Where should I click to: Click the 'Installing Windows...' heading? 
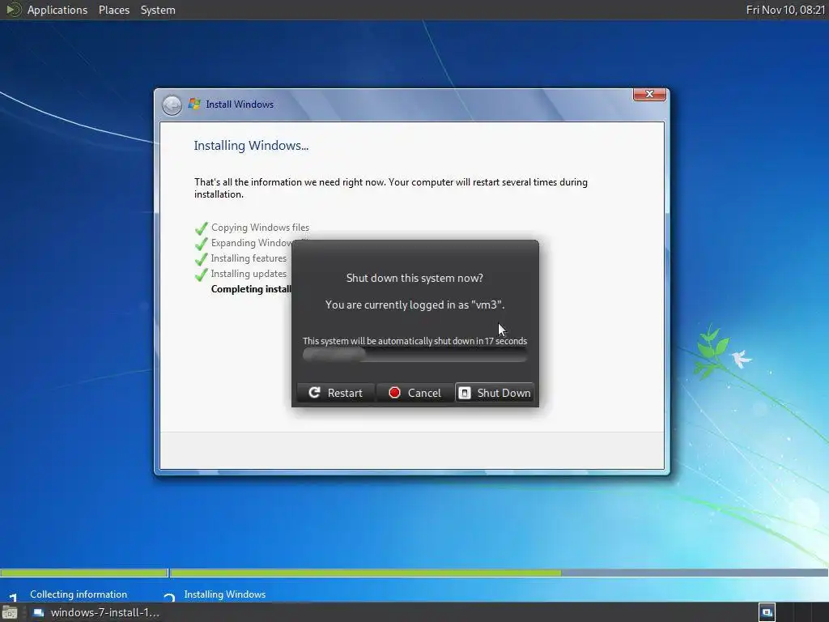click(x=251, y=146)
